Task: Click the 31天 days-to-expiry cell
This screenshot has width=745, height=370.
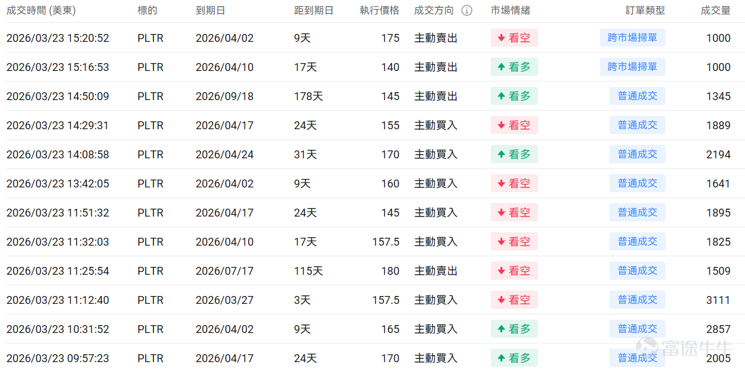Action: 305,155
